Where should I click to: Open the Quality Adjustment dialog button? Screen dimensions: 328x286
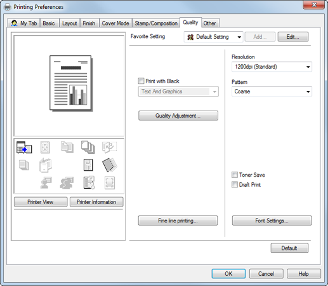coord(178,116)
